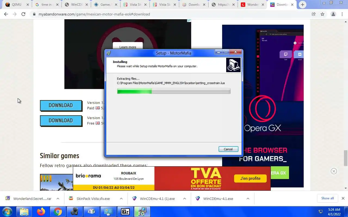This screenshot has width=348, height=217.
Task: Open Windows Explorer from taskbar
Action: pyautogui.click(x=24, y=212)
